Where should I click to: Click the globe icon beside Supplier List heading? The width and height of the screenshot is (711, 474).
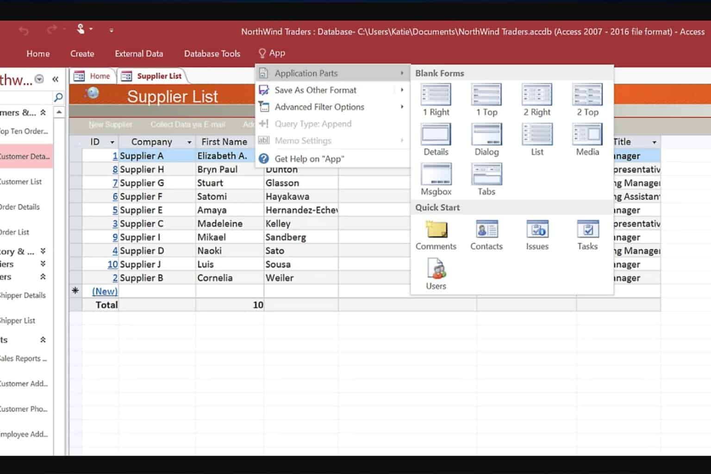[92, 93]
